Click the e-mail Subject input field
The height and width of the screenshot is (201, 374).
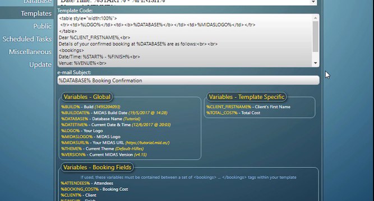click(x=188, y=80)
